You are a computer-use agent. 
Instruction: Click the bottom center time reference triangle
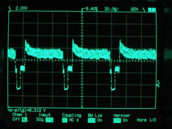[x=82, y=107]
